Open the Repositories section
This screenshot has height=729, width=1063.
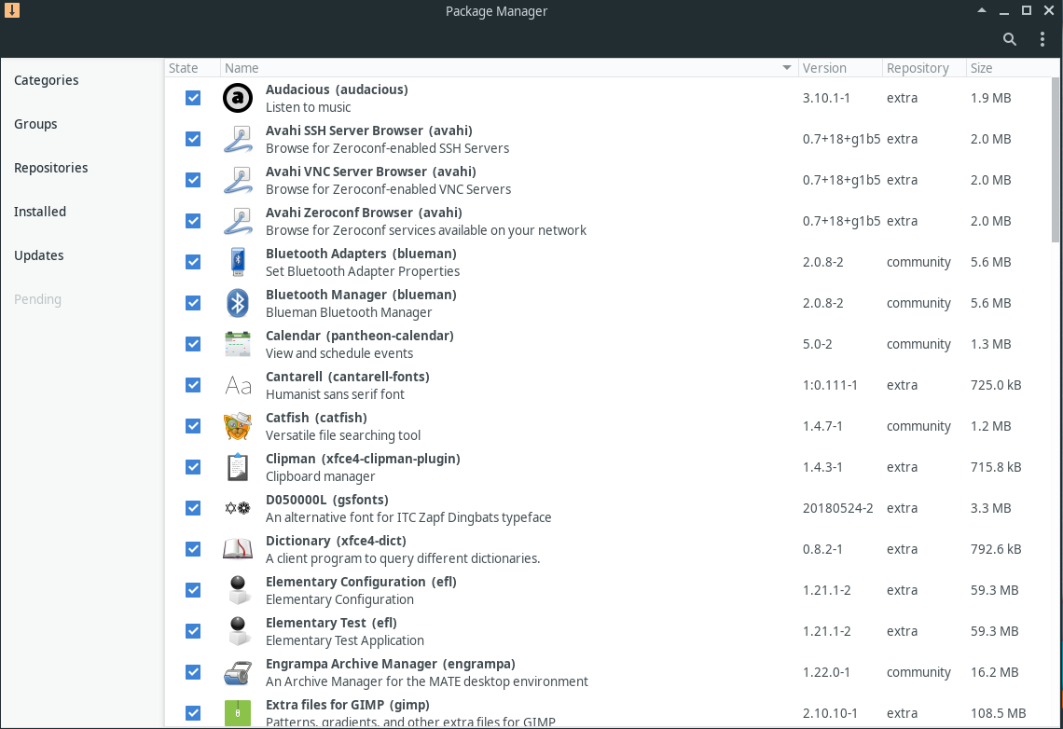[51, 168]
